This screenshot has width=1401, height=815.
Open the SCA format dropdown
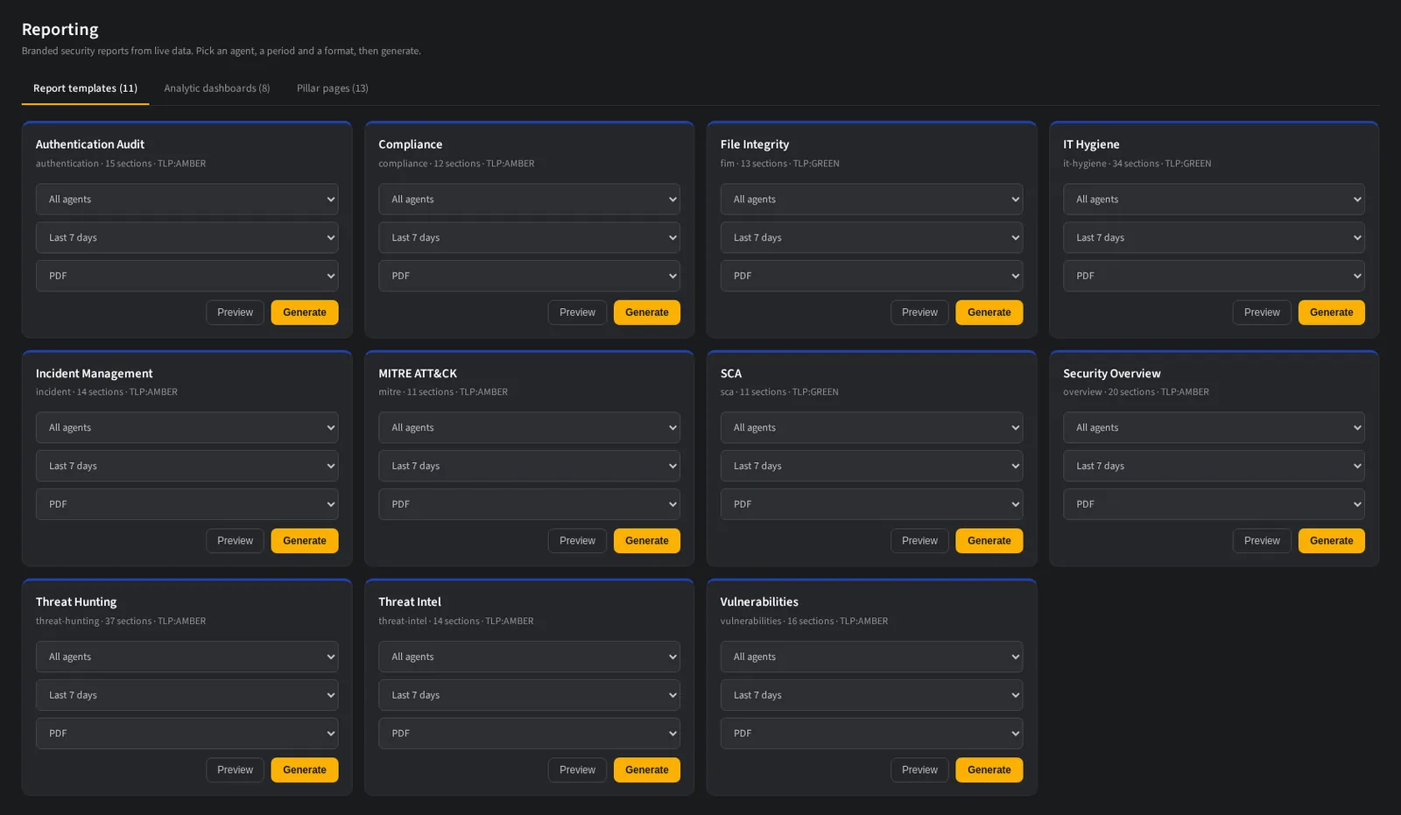pos(872,504)
